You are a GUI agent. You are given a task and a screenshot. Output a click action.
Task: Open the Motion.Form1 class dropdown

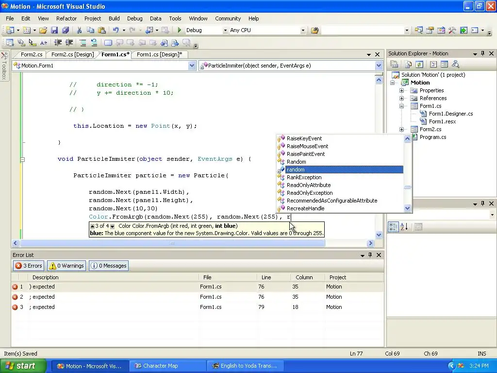pos(192,66)
